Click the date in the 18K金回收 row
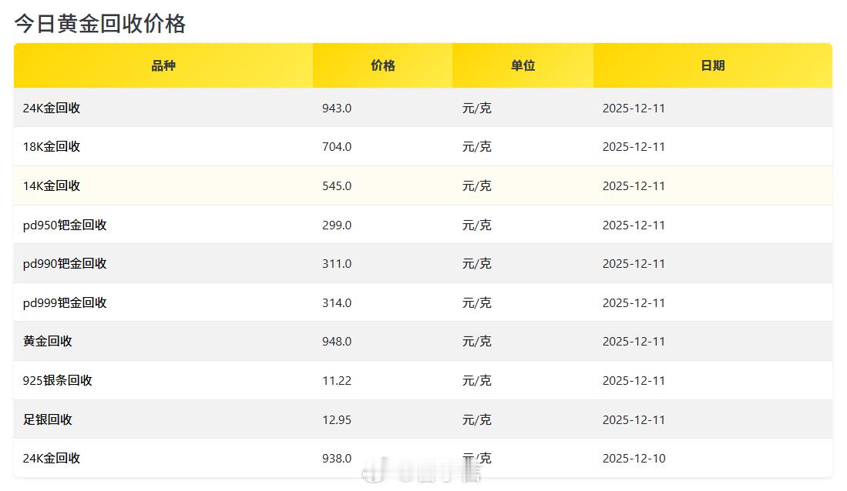 tap(634, 147)
